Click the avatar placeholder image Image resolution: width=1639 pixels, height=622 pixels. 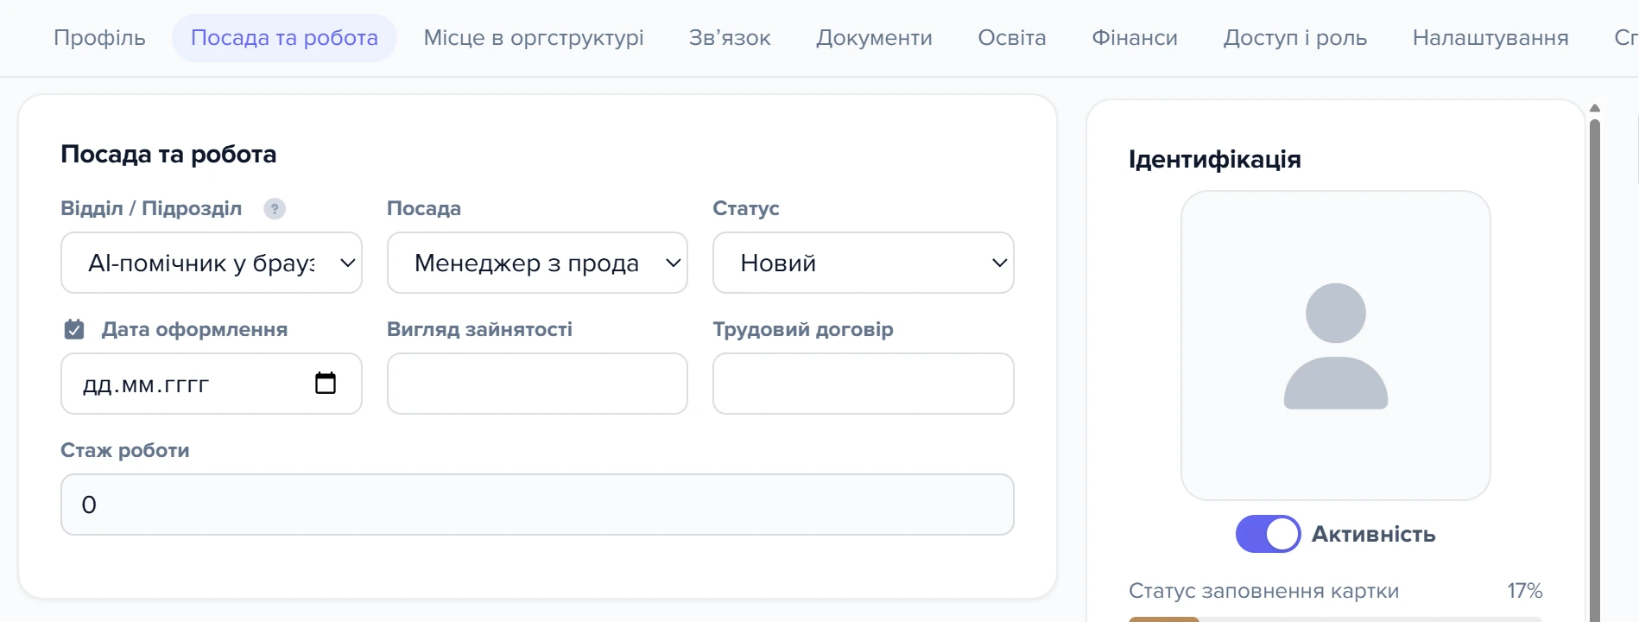tap(1335, 346)
